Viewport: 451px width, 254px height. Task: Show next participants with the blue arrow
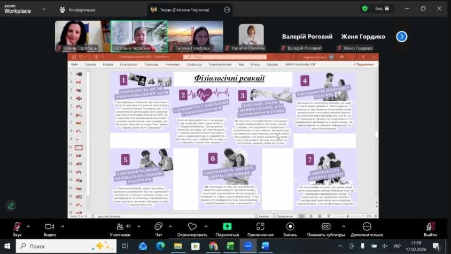(x=402, y=36)
